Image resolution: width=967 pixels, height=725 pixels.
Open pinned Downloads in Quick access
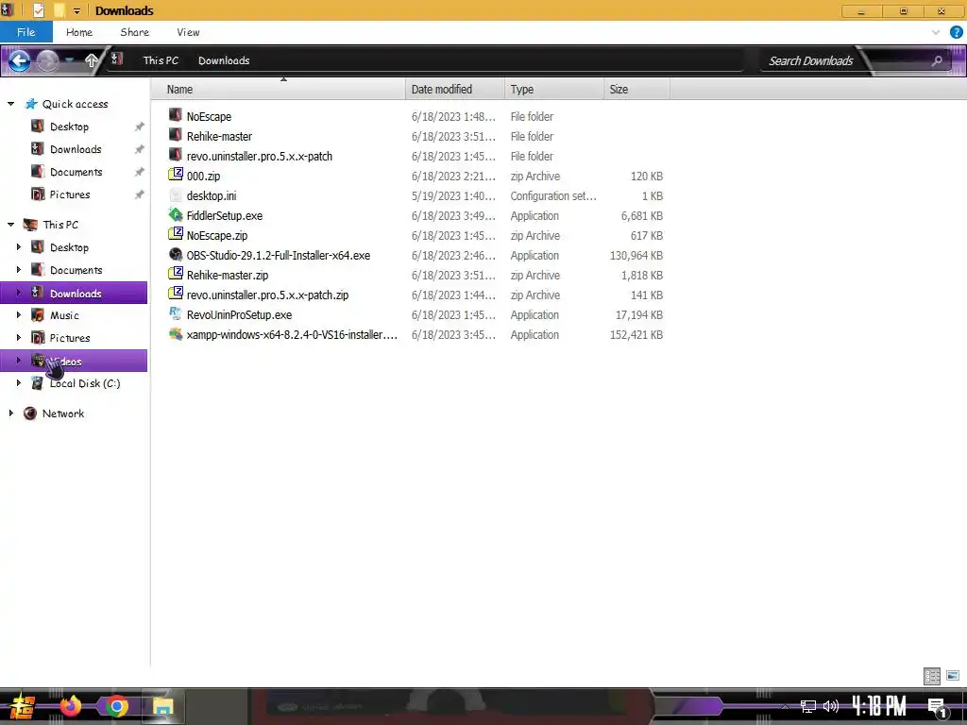click(x=76, y=149)
